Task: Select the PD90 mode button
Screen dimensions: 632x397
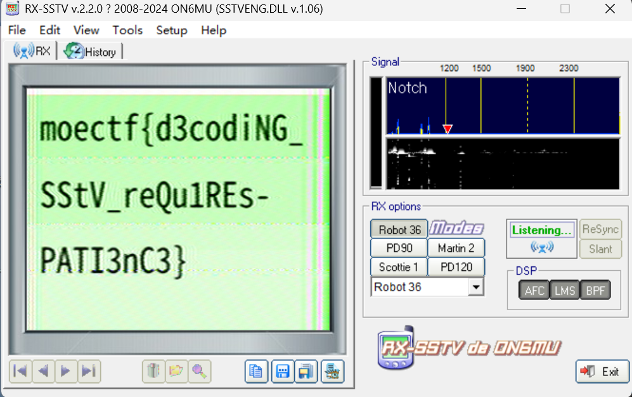Action: [399, 248]
